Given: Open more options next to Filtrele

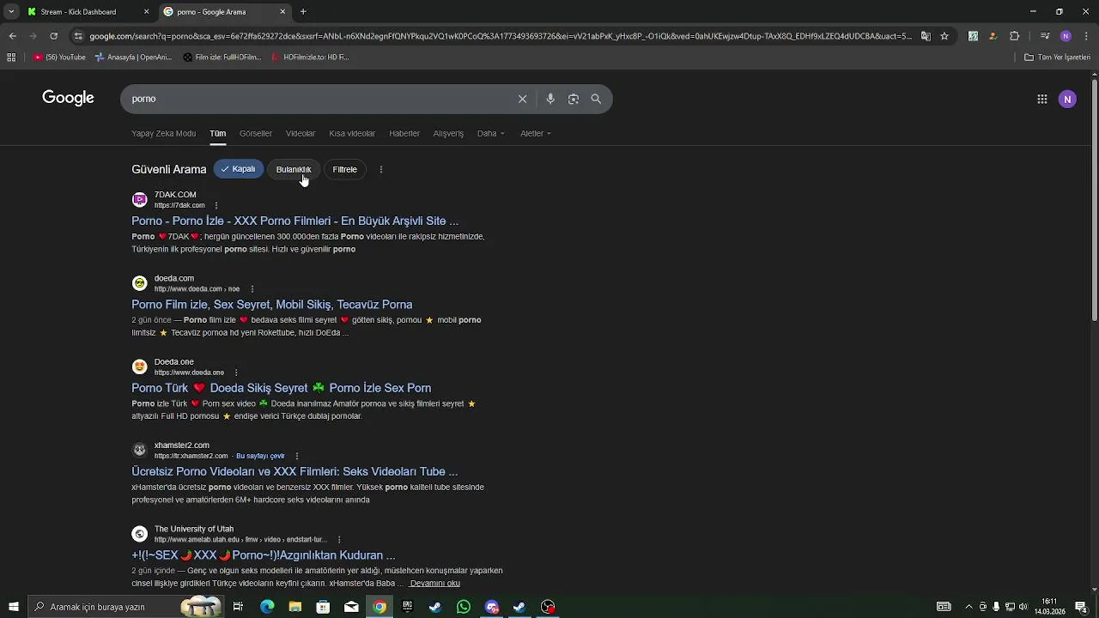Looking at the screenshot, I should point(381,169).
